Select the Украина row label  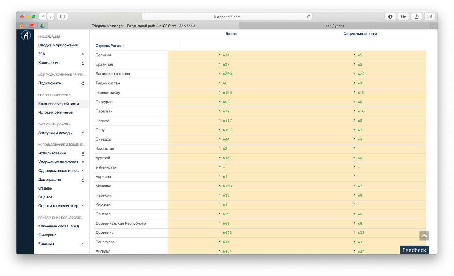tap(103, 177)
